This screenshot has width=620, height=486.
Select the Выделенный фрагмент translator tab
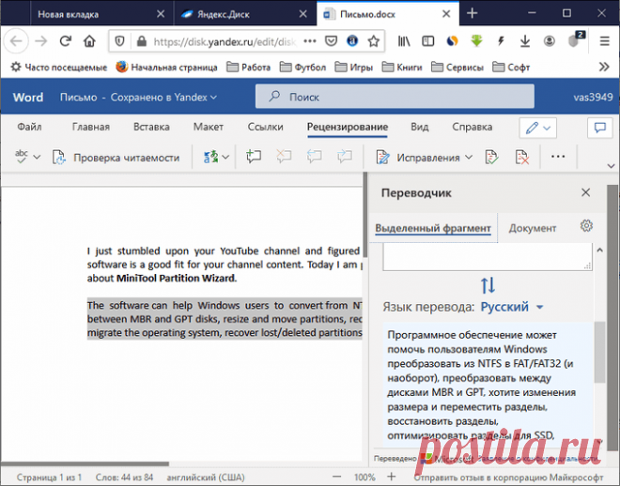click(x=433, y=228)
